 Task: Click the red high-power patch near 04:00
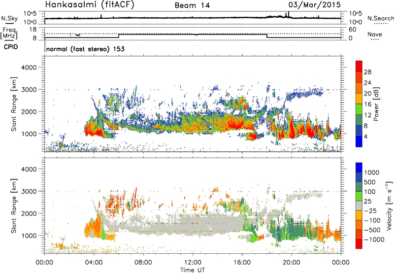point(94,131)
